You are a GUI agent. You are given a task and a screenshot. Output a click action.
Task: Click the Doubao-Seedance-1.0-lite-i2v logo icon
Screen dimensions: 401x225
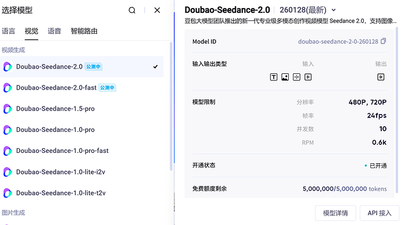click(8, 172)
